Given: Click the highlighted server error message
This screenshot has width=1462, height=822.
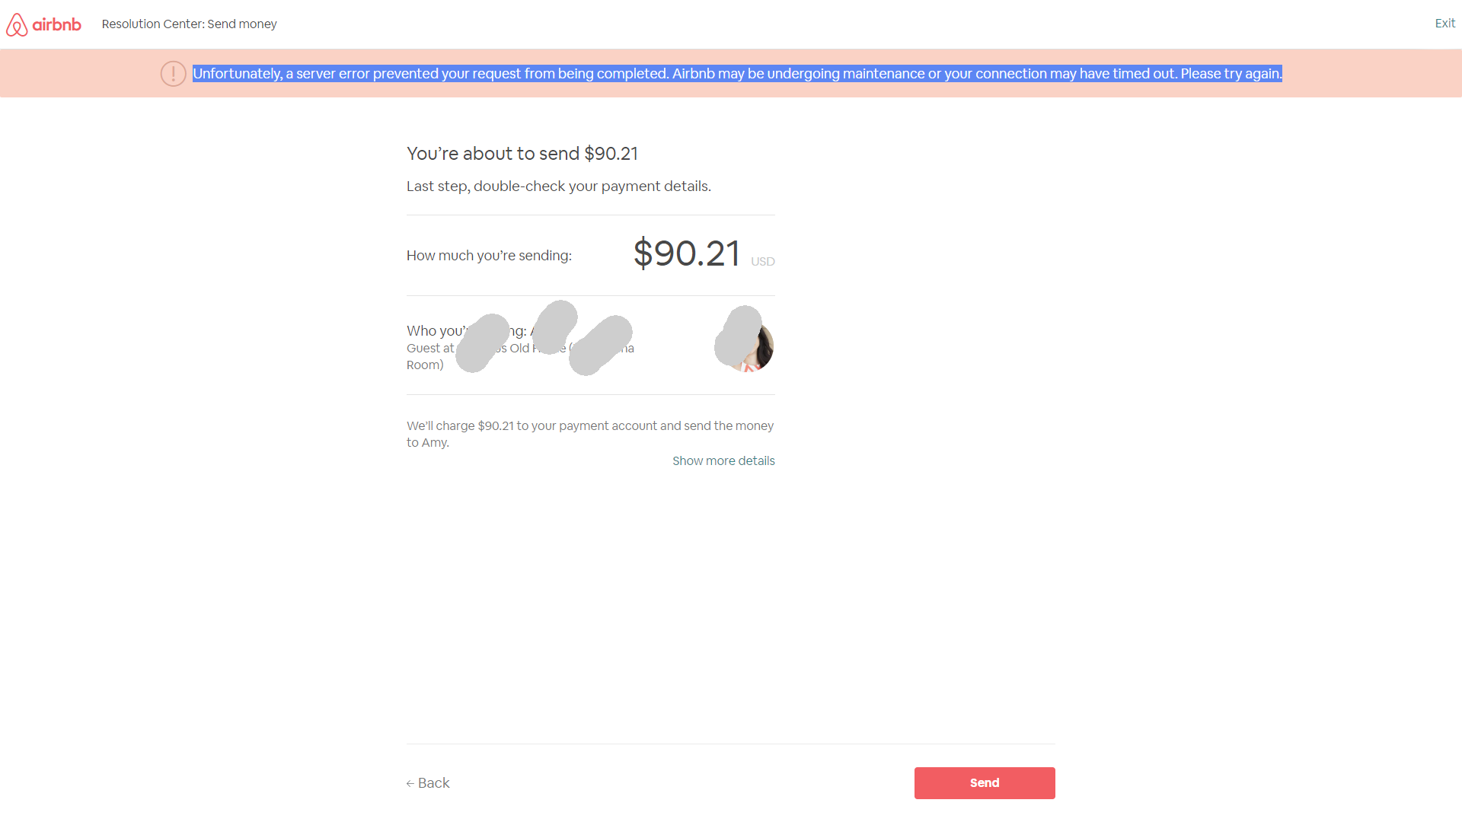Looking at the screenshot, I should pyautogui.click(x=737, y=74).
